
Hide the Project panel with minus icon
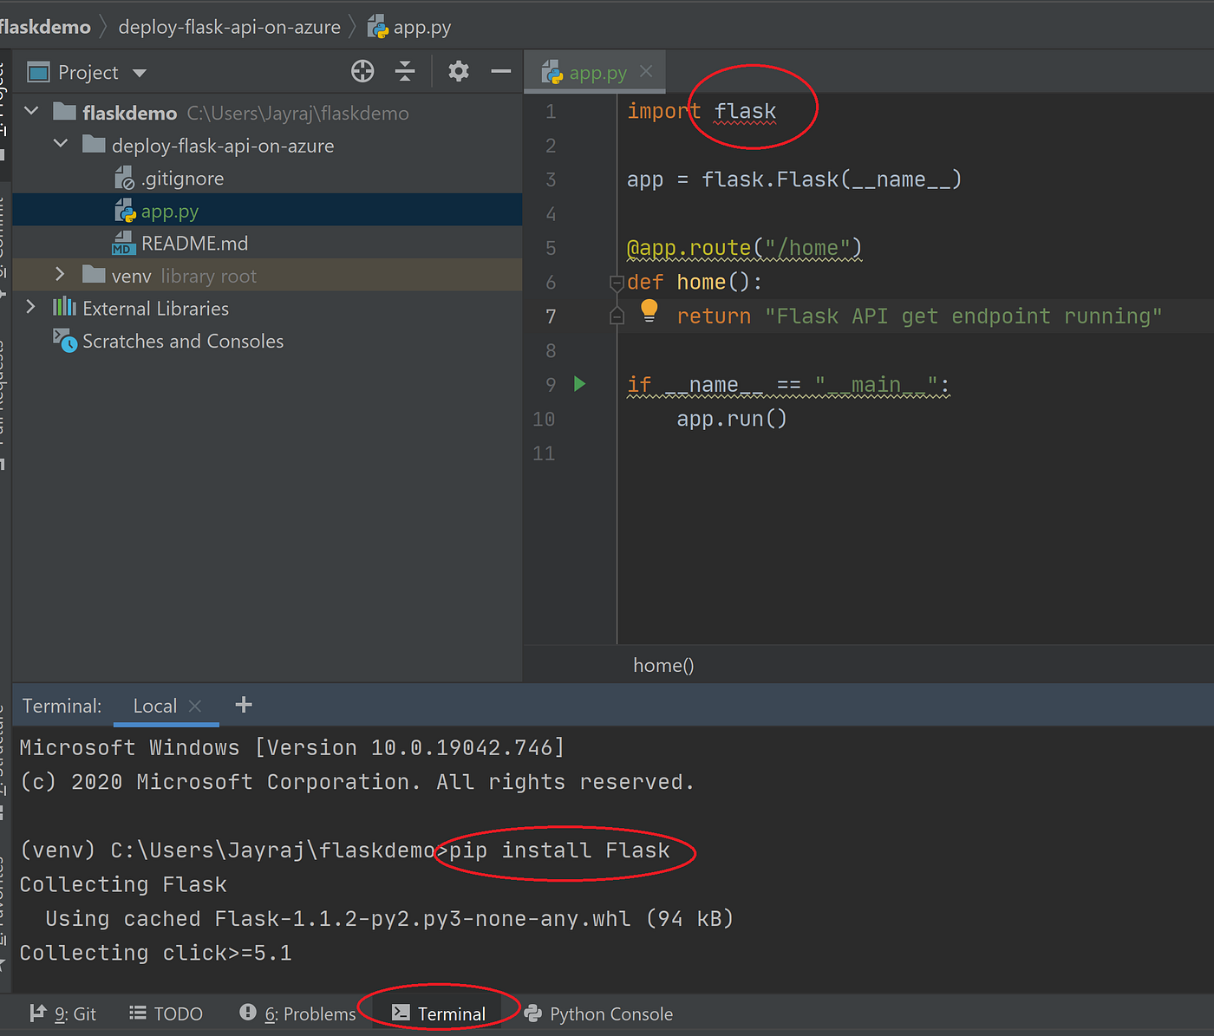coord(500,71)
